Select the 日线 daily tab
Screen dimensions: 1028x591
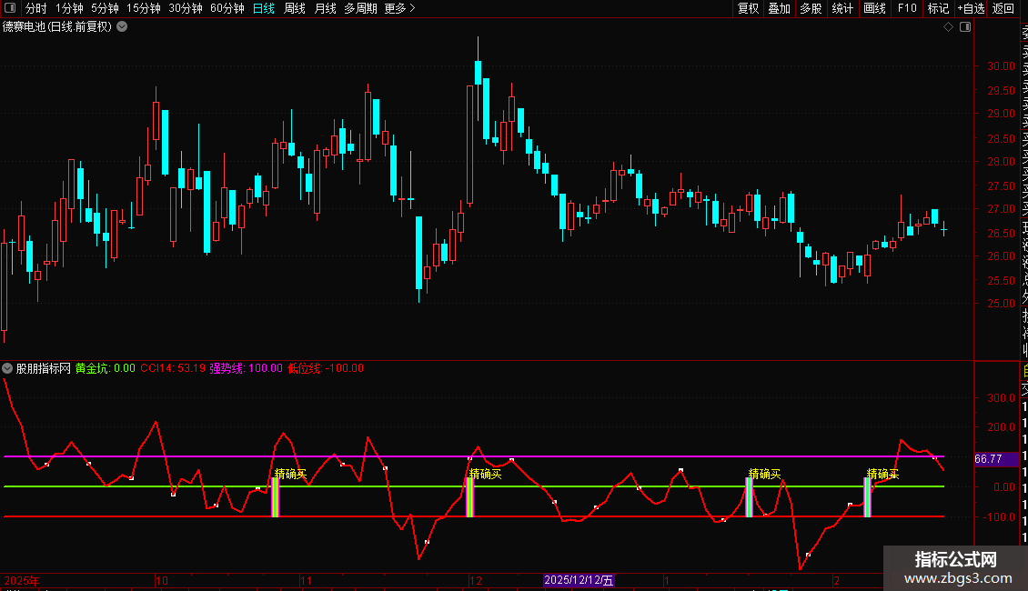point(264,8)
